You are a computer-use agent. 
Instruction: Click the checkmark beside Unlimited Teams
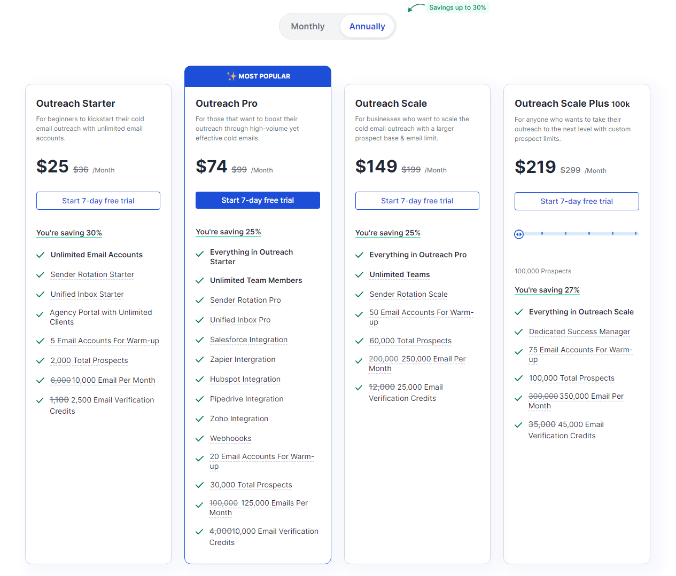[359, 274]
